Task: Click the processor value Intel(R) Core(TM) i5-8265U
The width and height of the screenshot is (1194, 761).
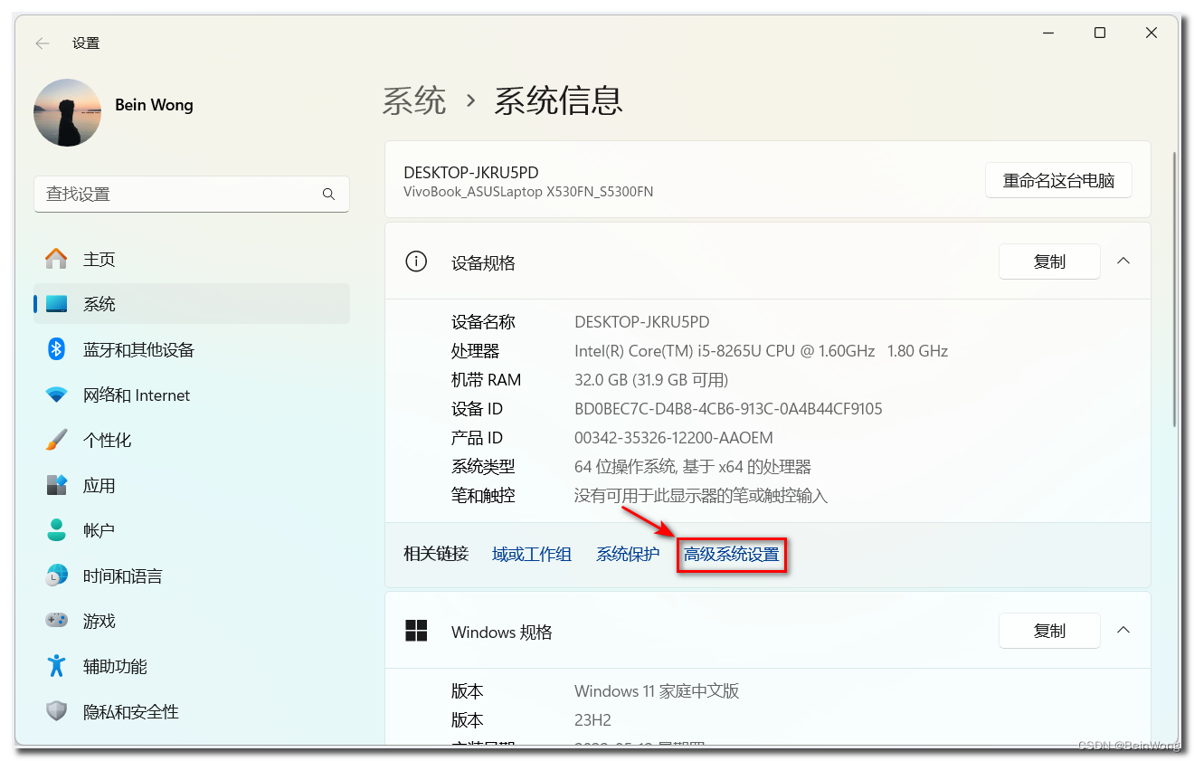Action: pos(761,351)
